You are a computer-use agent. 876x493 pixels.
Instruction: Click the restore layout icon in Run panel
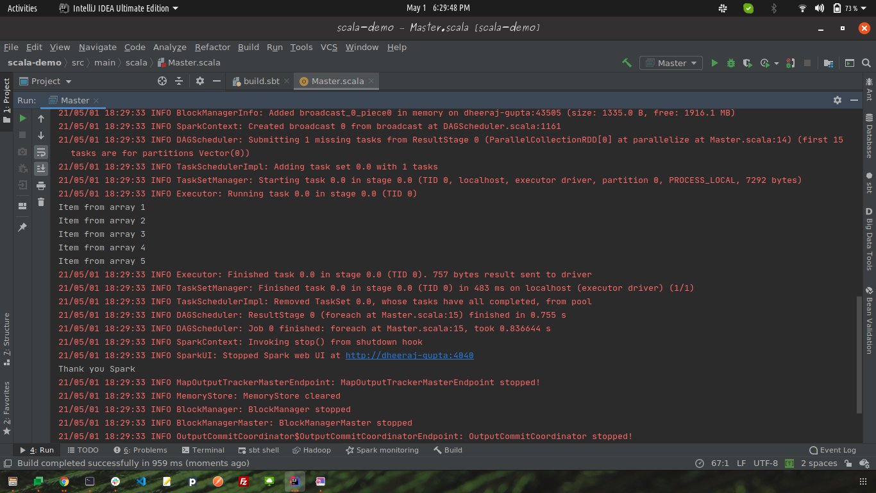tap(22, 206)
